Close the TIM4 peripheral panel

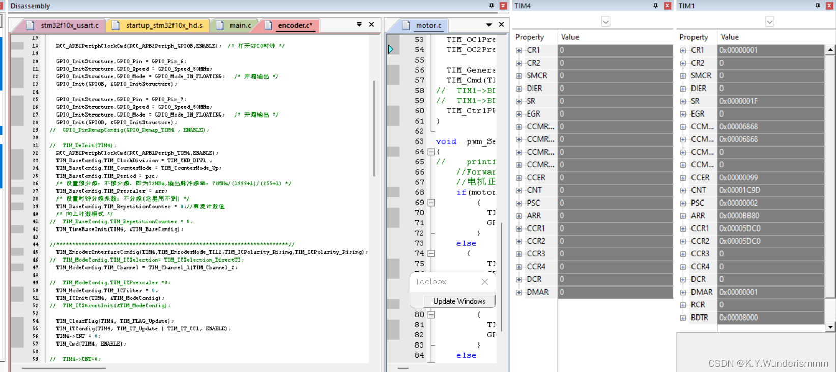point(667,6)
